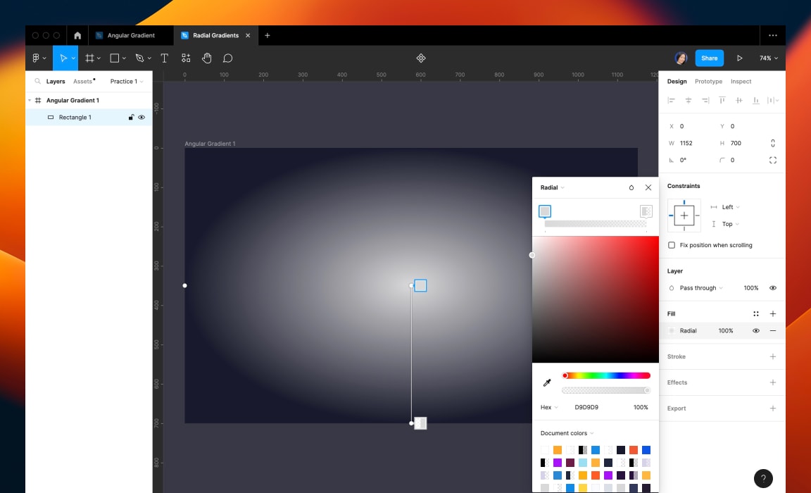Open the Radial gradient type dropdown
Screen dimensions: 811x493
click(552, 187)
